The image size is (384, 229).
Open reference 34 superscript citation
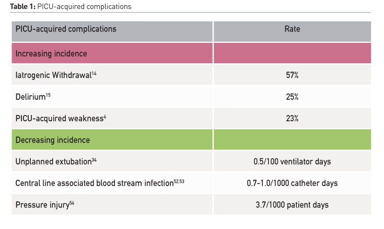[94, 160]
